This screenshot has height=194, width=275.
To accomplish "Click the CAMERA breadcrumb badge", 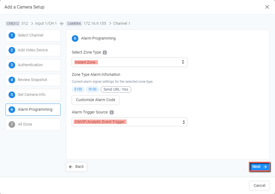I will click(x=74, y=24).
